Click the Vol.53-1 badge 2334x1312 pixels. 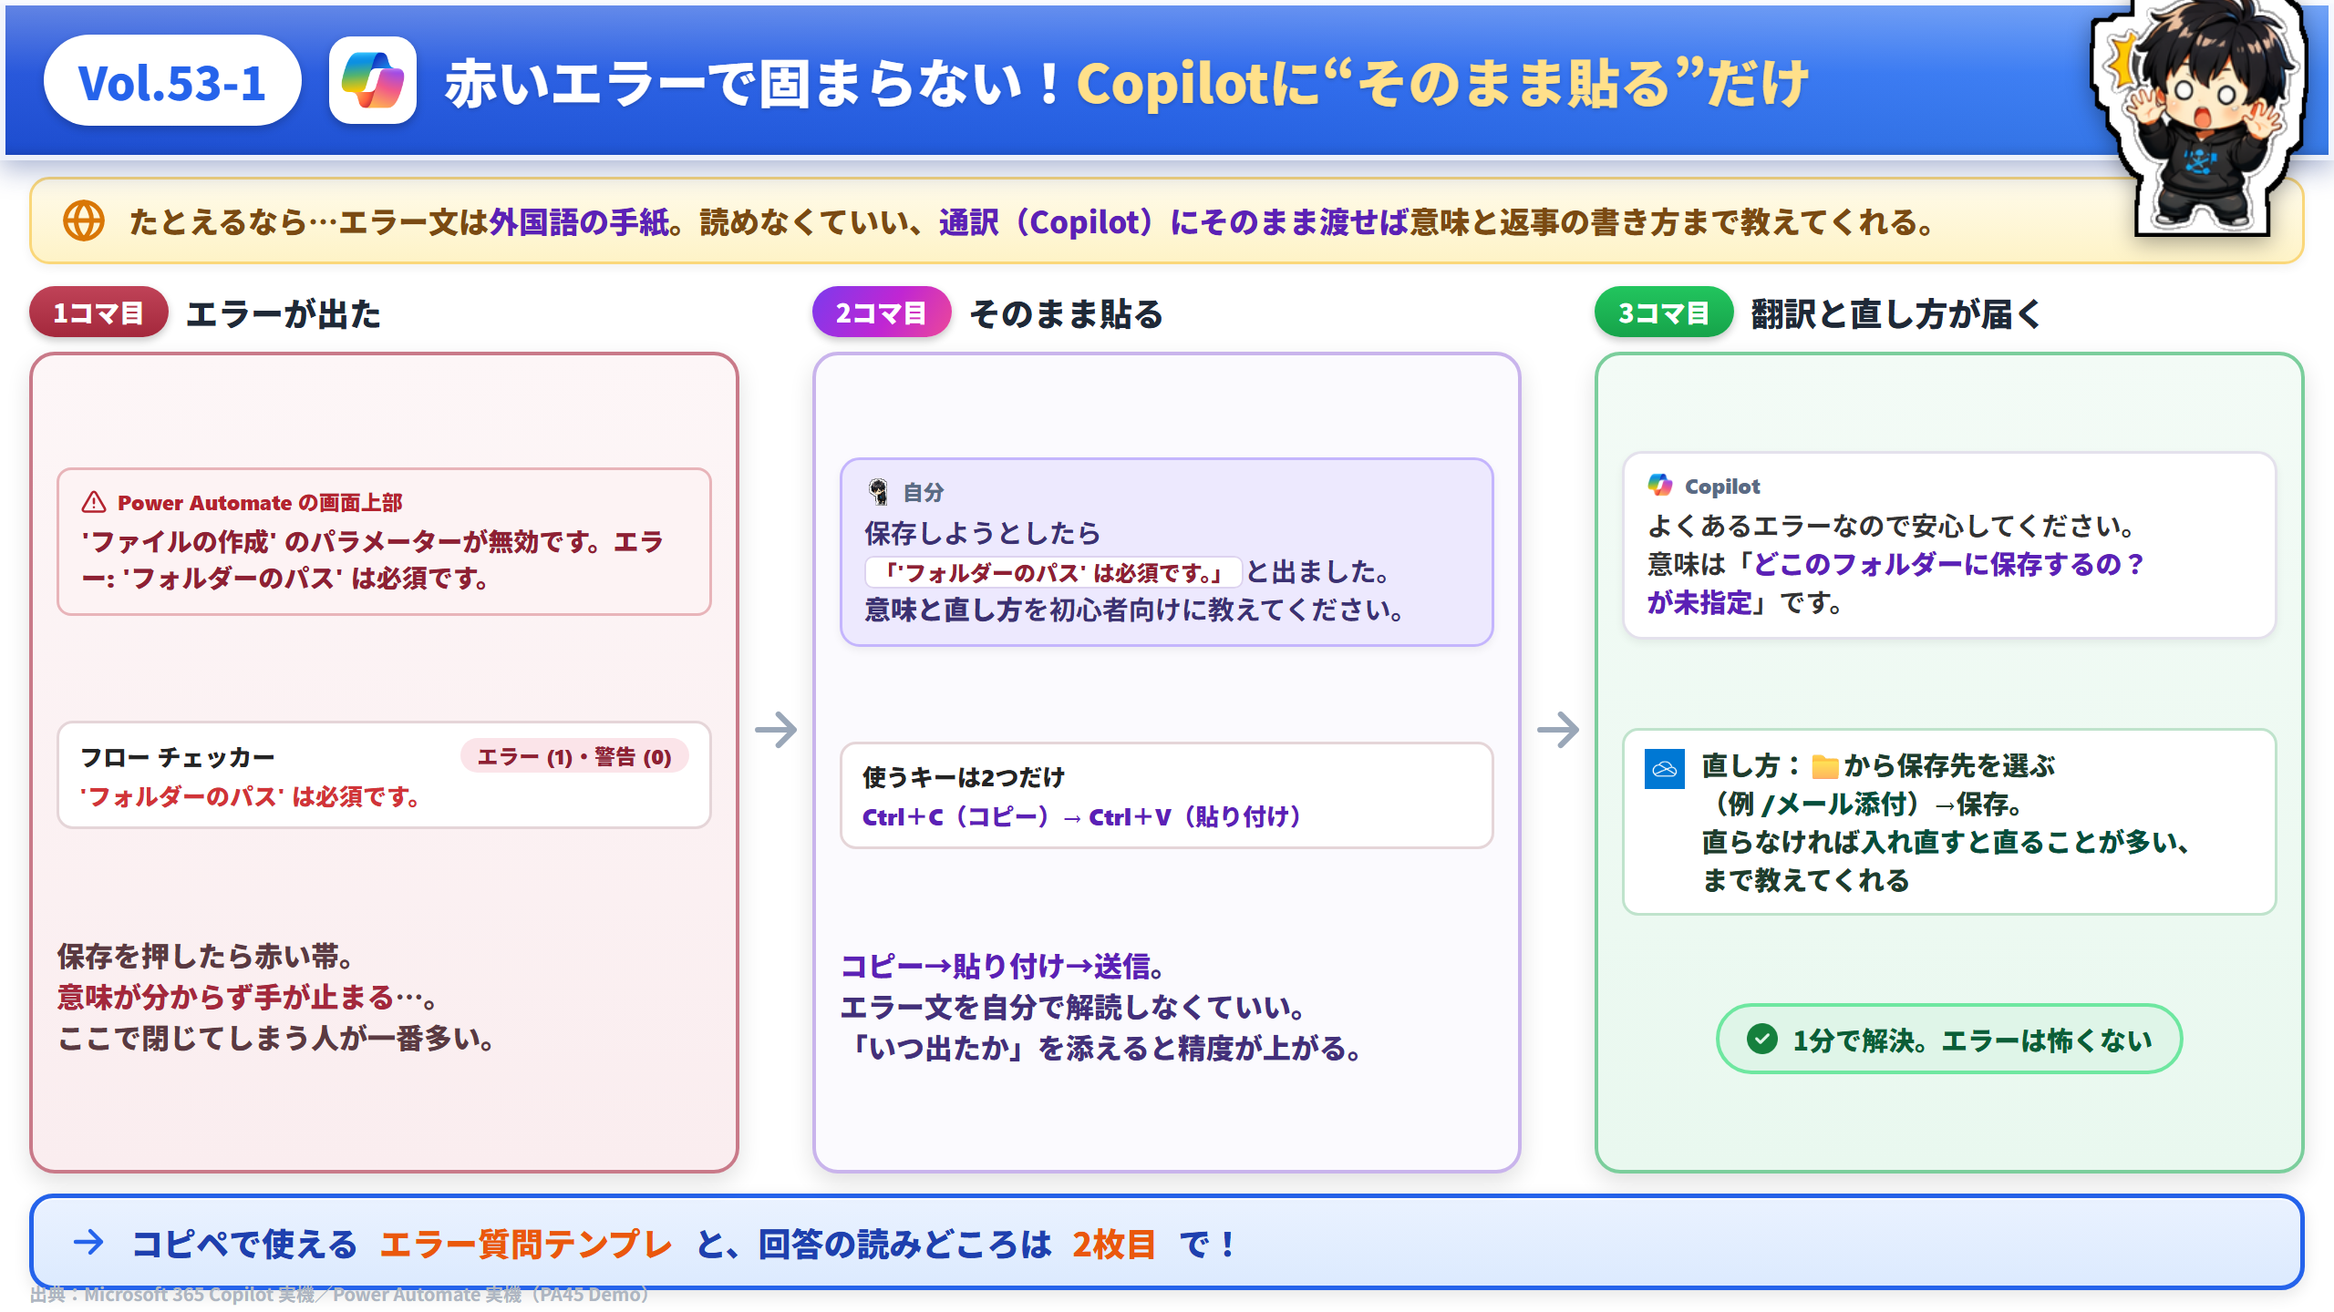click(172, 81)
